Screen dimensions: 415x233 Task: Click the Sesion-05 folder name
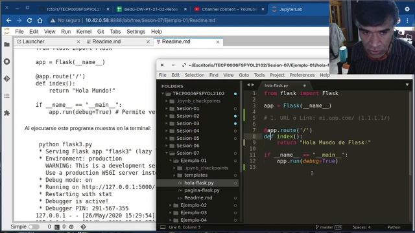coord(188,138)
